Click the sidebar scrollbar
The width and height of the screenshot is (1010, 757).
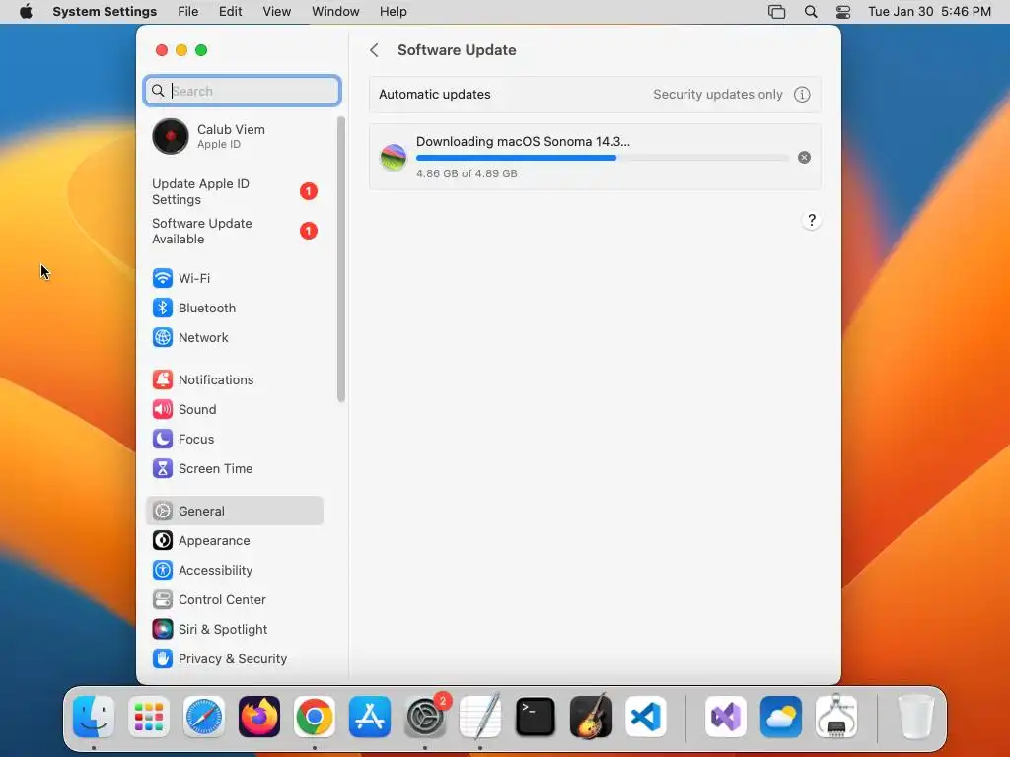click(x=340, y=259)
